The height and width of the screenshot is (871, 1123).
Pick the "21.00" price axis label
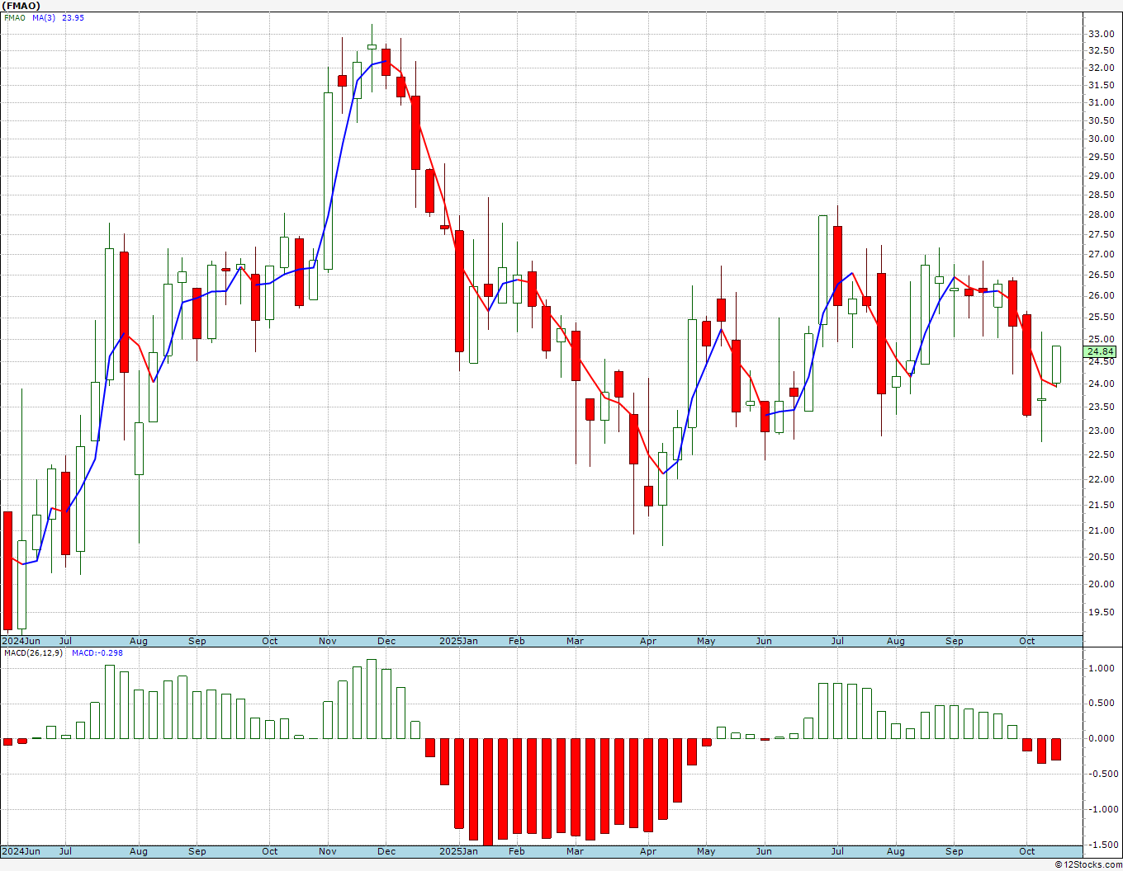(1101, 530)
